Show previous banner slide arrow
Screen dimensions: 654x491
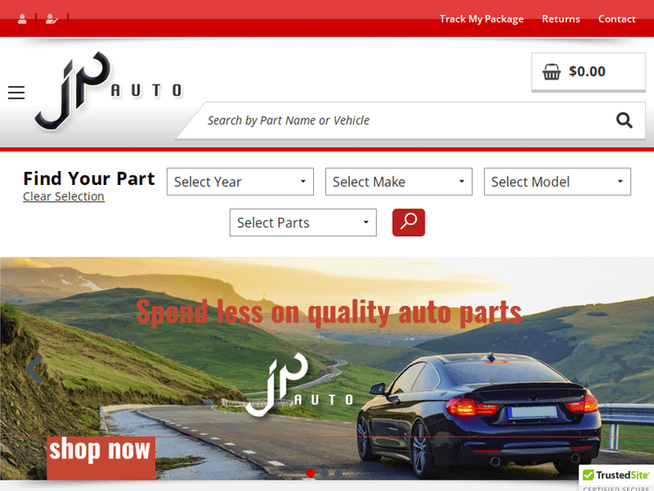click(34, 369)
